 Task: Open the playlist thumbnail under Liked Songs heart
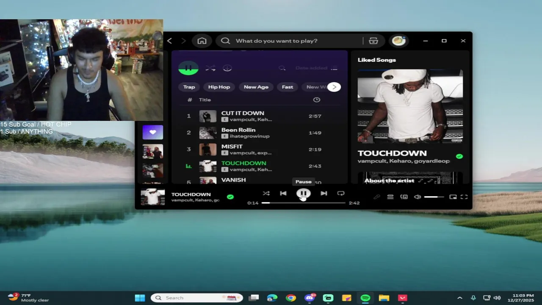point(153,152)
